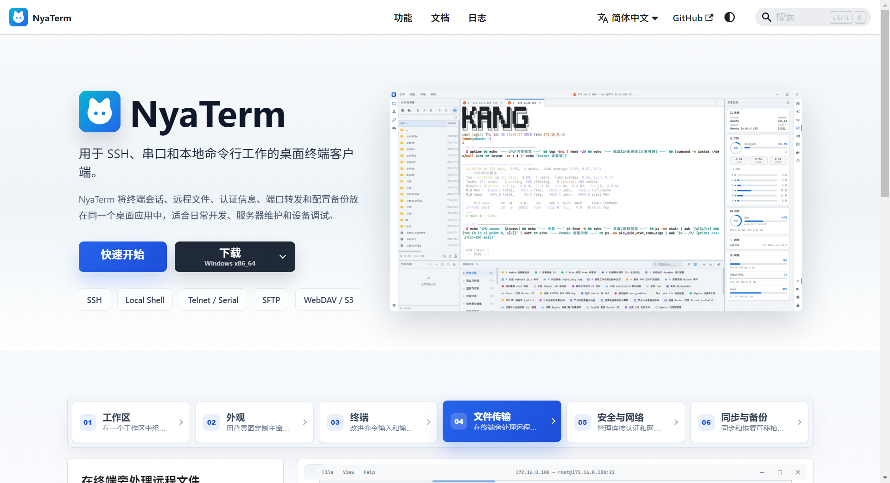Open the NyaTerm home link text

click(52, 18)
